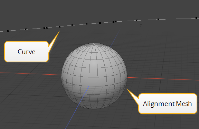Select the second curve point from the right
This screenshot has height=129, width=199.
click(158, 19)
